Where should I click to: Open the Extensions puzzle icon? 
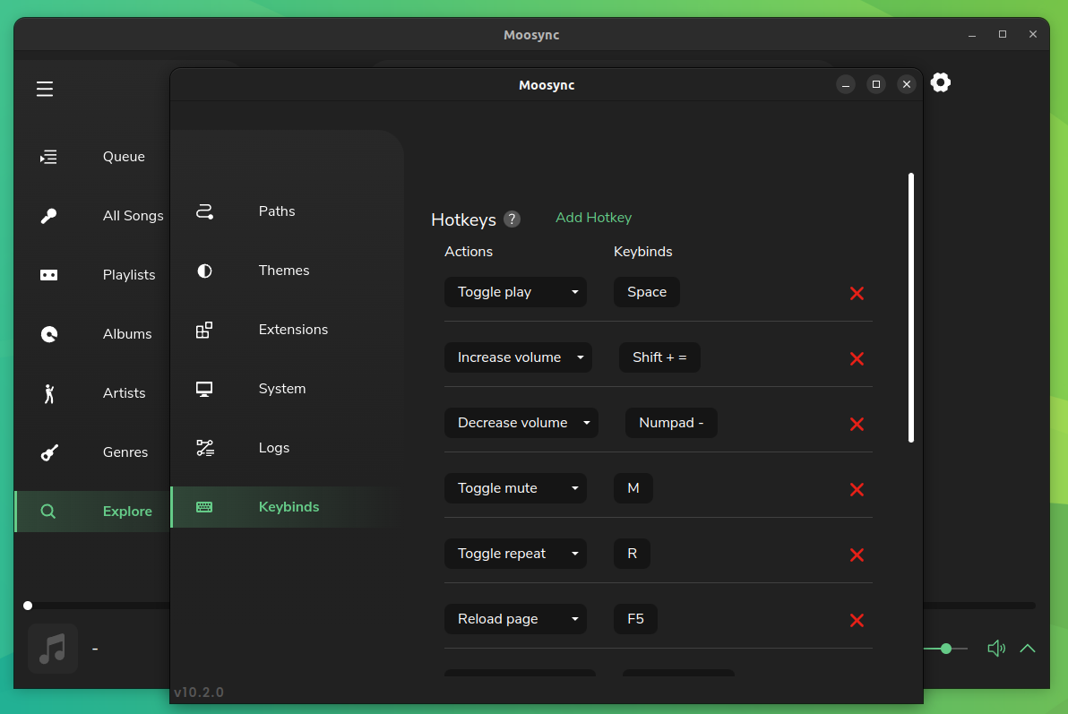pos(204,329)
